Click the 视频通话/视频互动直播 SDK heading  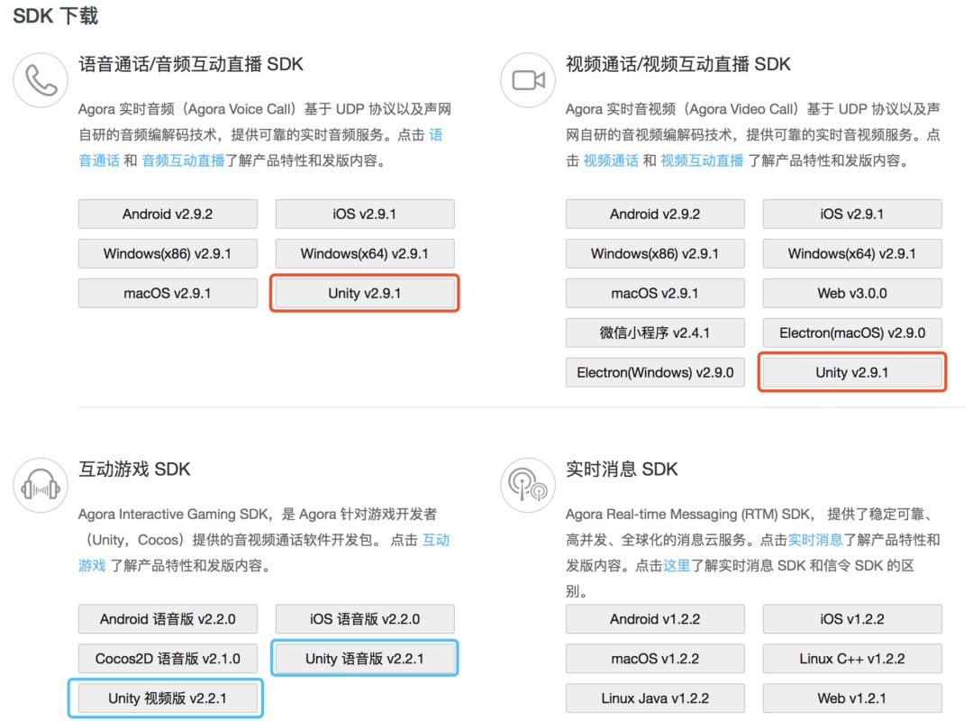pyautogui.click(x=678, y=64)
